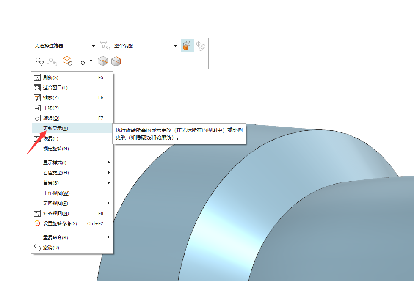Open the 整个装配 selection scope dropdown

pyautogui.click(x=146, y=46)
